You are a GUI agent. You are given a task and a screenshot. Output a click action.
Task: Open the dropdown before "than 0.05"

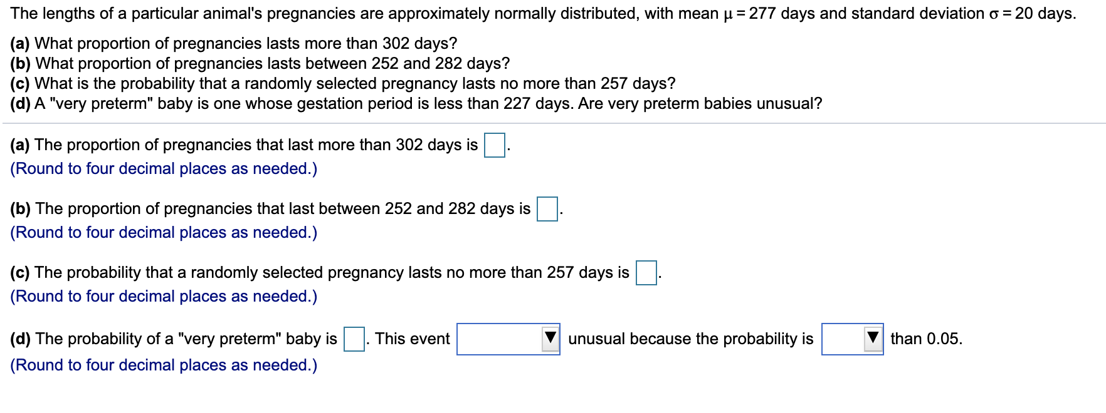pos(853,339)
